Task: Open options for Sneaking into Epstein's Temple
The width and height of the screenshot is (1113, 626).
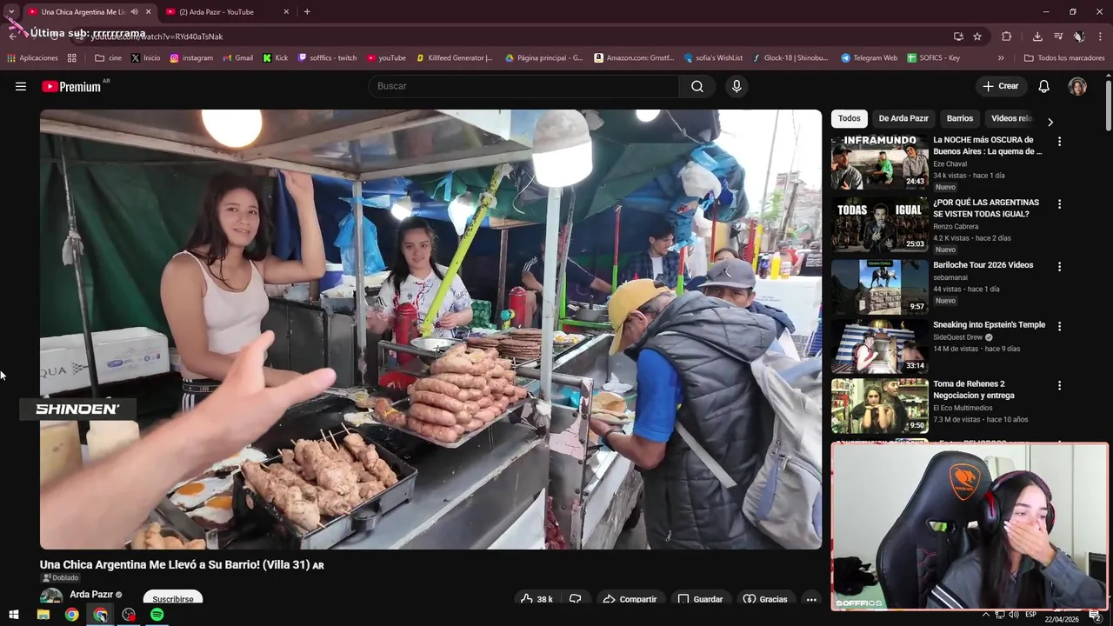Action: point(1059,326)
